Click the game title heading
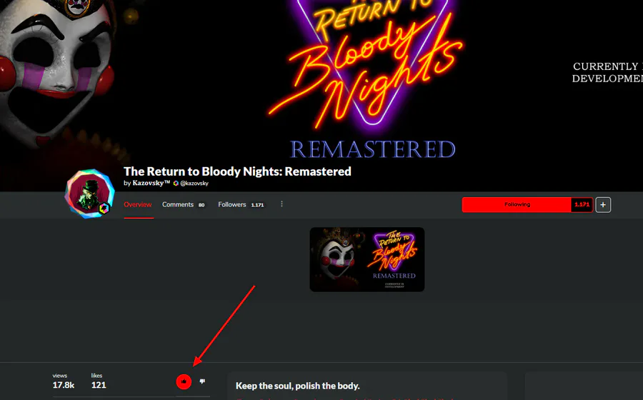 [237, 171]
